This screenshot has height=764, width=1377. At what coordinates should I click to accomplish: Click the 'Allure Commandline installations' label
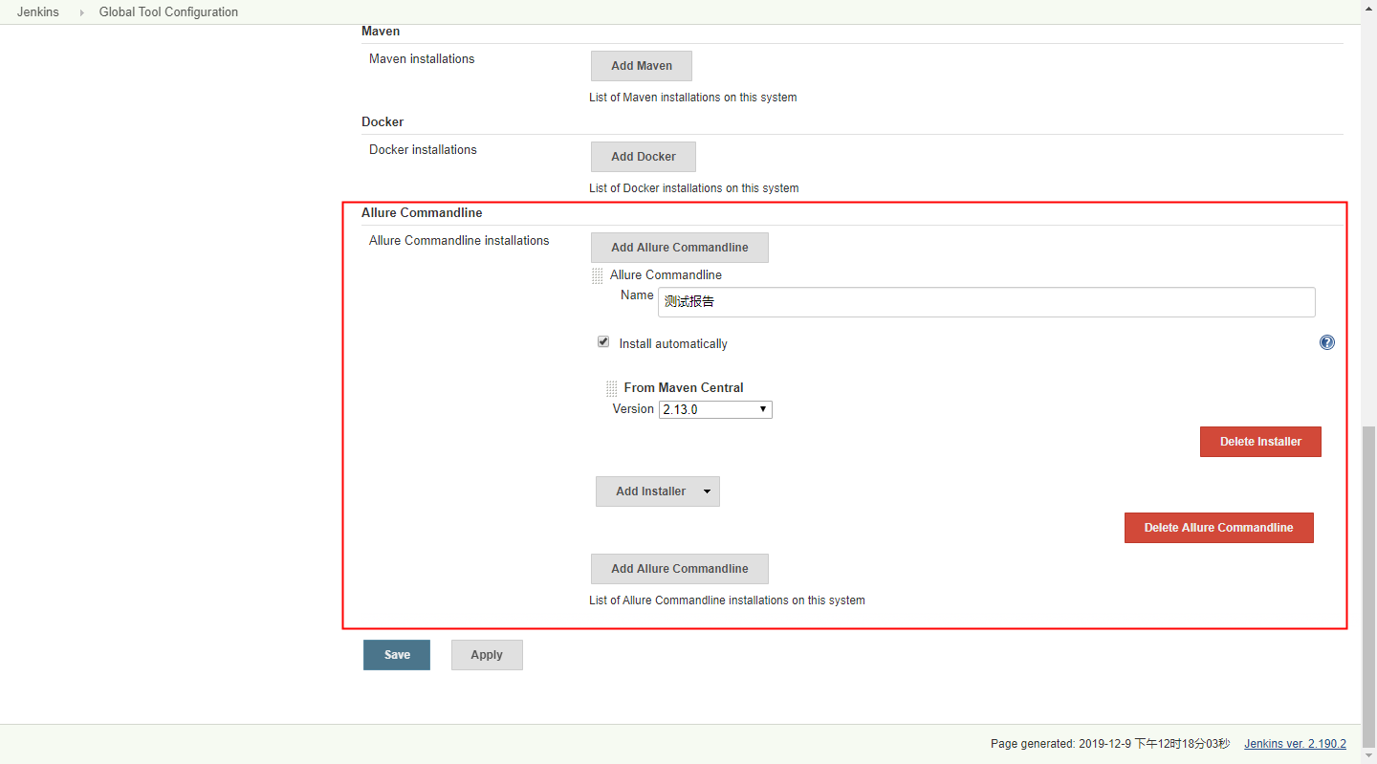click(459, 241)
